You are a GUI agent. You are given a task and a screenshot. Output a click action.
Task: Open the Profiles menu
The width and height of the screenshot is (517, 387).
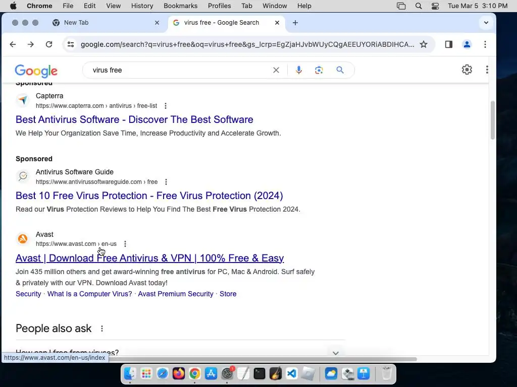click(x=219, y=6)
